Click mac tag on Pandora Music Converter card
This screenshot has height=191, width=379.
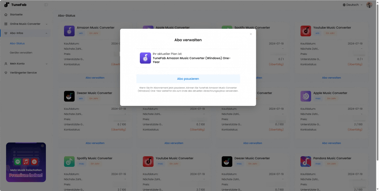pyautogui.click(x=318, y=164)
